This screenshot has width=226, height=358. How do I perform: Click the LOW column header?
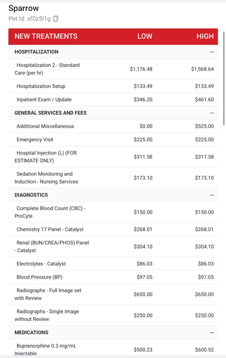[145, 36]
